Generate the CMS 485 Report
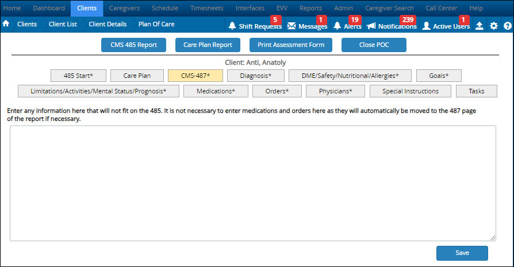The image size is (514, 267). 134,45
